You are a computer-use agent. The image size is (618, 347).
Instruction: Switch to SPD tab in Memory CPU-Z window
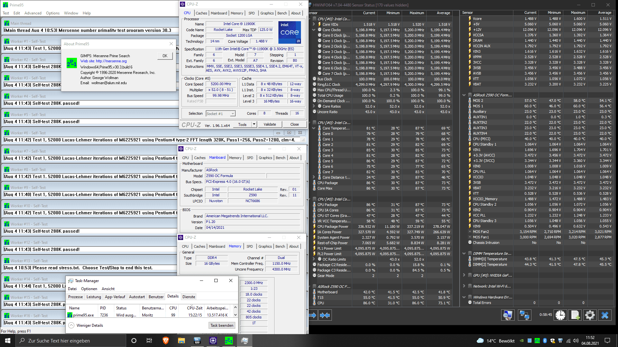(x=249, y=246)
